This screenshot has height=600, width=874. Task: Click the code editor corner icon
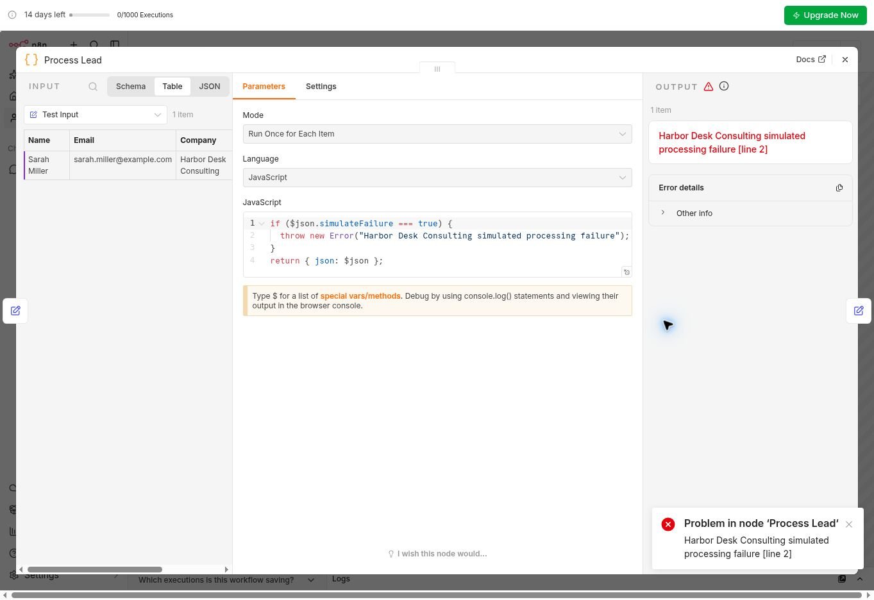pyautogui.click(x=626, y=272)
